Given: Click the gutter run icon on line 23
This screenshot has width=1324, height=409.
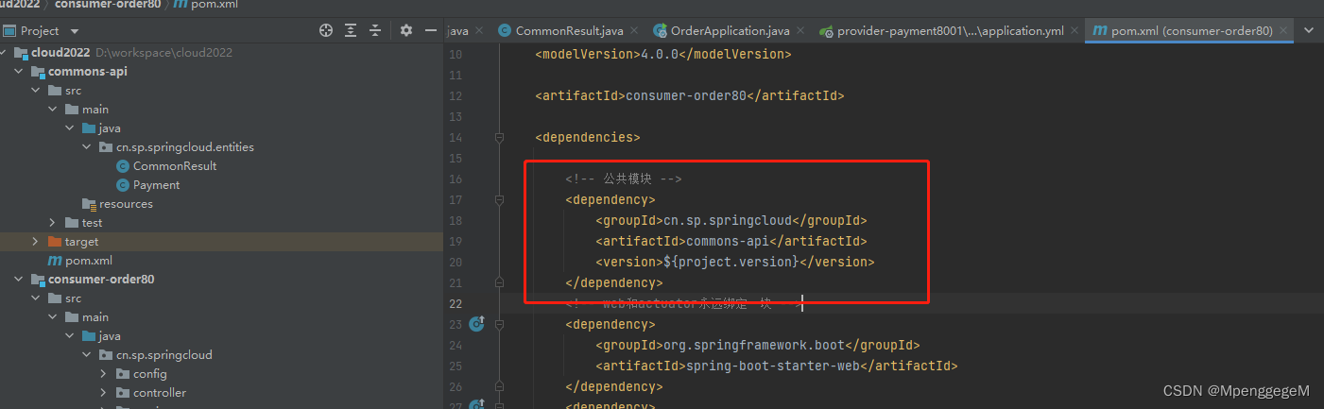Looking at the screenshot, I should tap(476, 324).
